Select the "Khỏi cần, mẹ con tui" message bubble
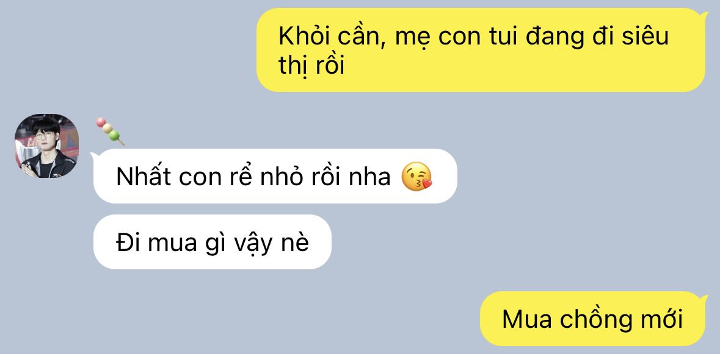Image resolution: width=720 pixels, height=354 pixels. tap(481, 50)
